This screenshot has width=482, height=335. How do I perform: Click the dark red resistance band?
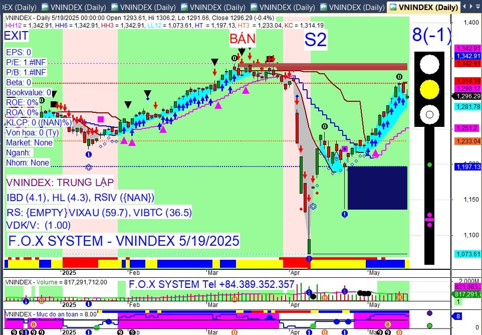click(x=323, y=66)
